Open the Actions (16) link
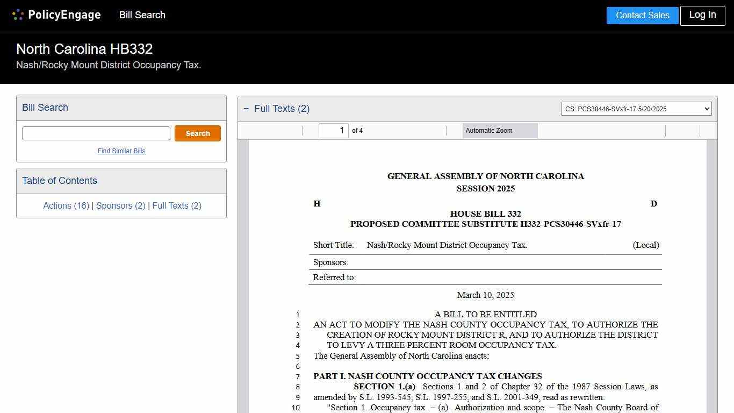Image resolution: width=734 pixels, height=413 pixels. (x=66, y=205)
